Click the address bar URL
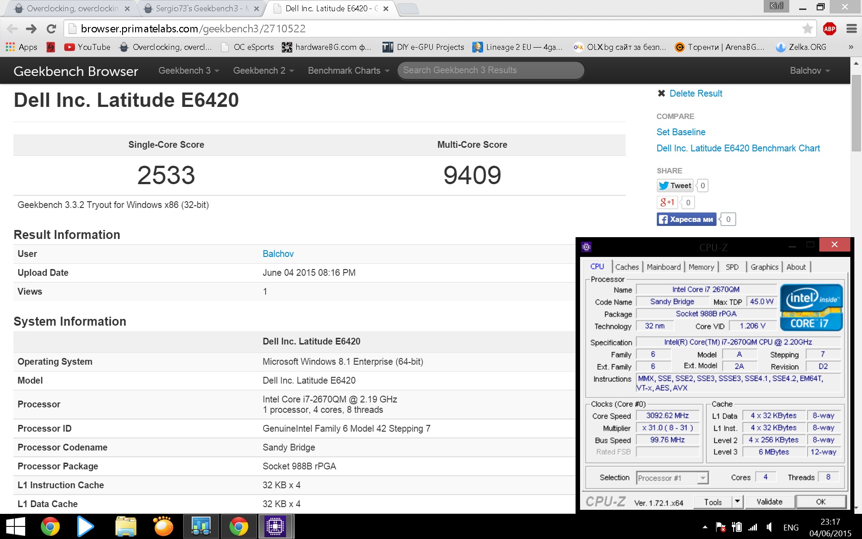862x539 pixels. click(x=193, y=29)
